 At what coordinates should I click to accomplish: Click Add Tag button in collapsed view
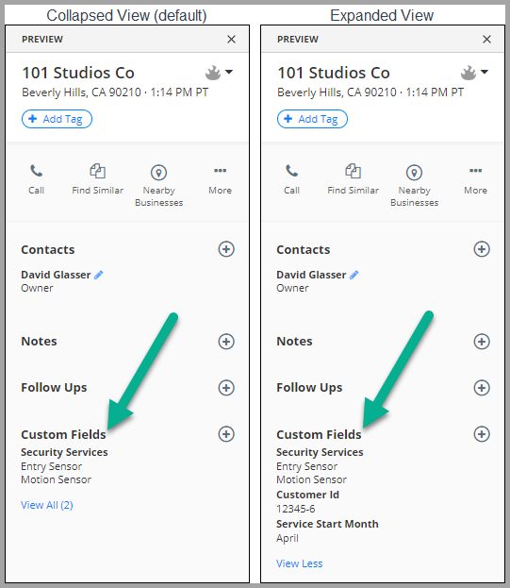[x=57, y=119]
